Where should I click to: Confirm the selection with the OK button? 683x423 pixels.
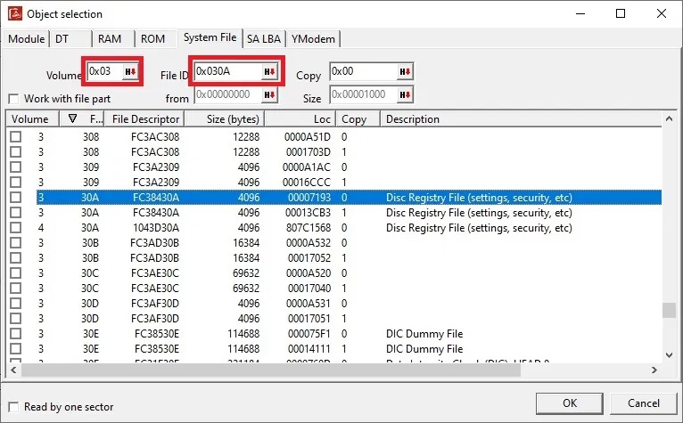pos(571,402)
